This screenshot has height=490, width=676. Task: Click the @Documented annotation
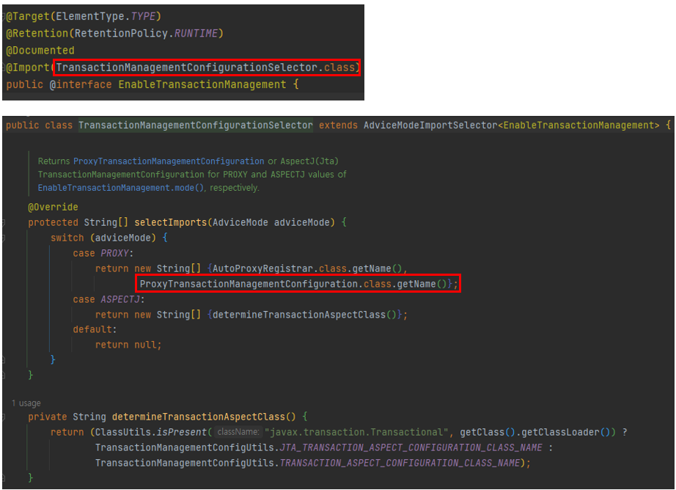pyautogui.click(x=40, y=51)
